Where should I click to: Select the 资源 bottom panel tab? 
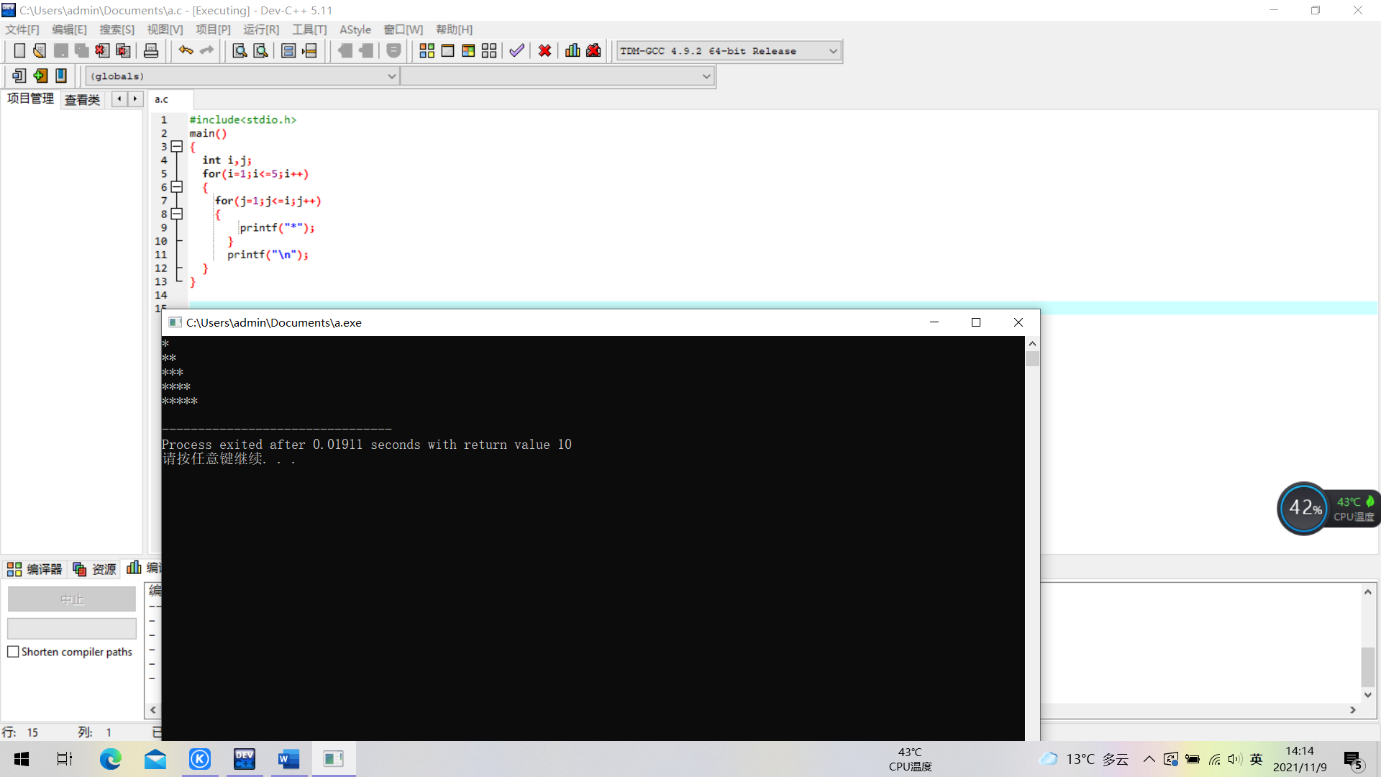tap(95, 569)
